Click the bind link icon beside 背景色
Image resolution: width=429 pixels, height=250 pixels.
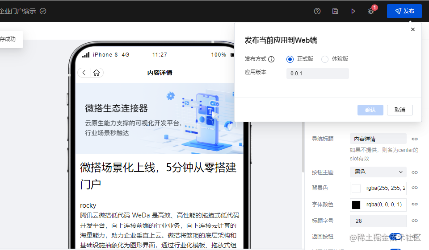(415, 188)
